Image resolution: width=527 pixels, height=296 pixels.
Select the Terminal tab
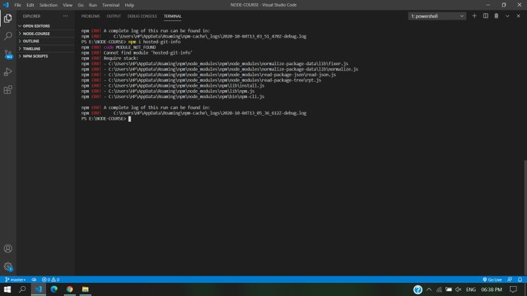(173, 16)
